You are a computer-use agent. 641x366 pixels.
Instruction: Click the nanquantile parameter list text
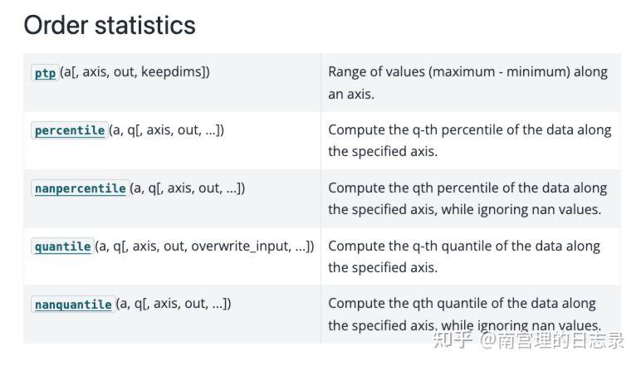coord(173,305)
